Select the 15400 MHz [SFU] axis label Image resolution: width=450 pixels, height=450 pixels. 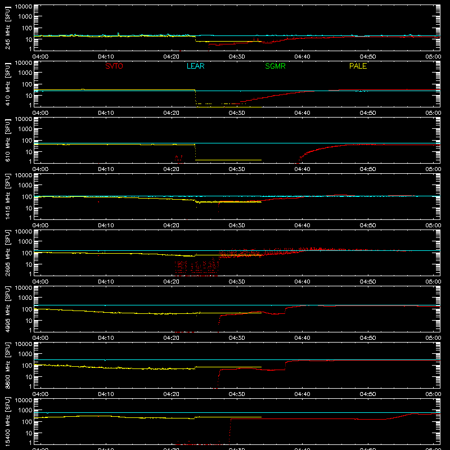point(7,421)
